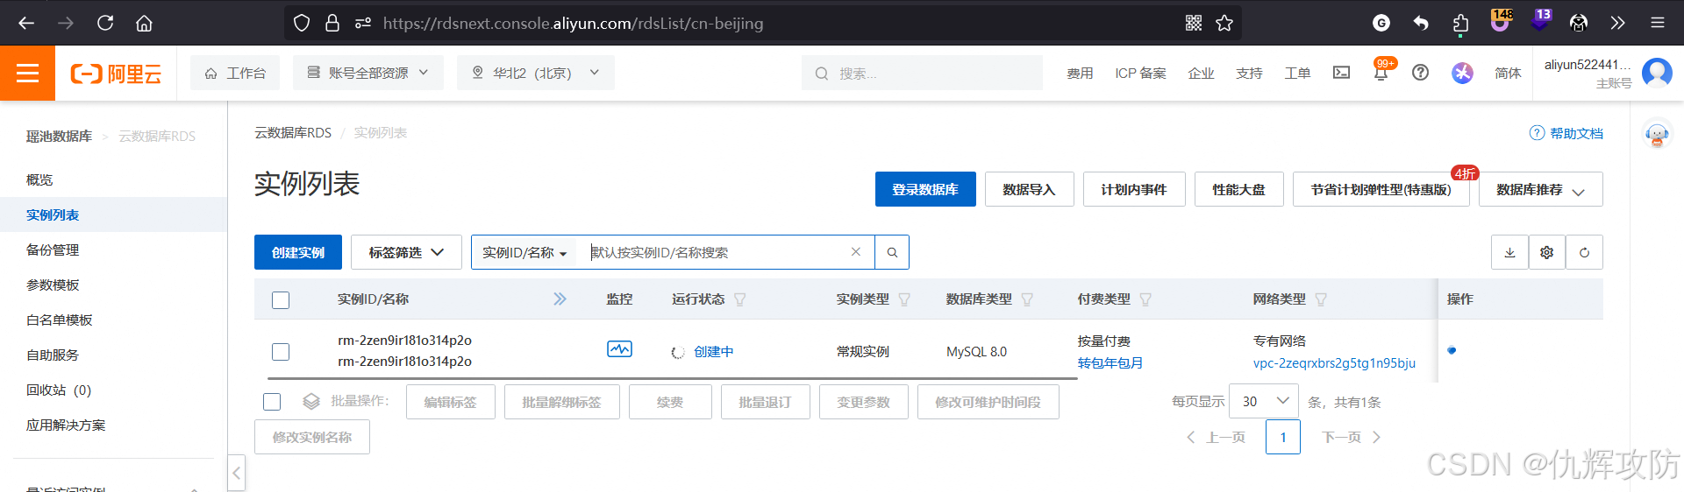Click the 计划内事件 button

point(1134,189)
